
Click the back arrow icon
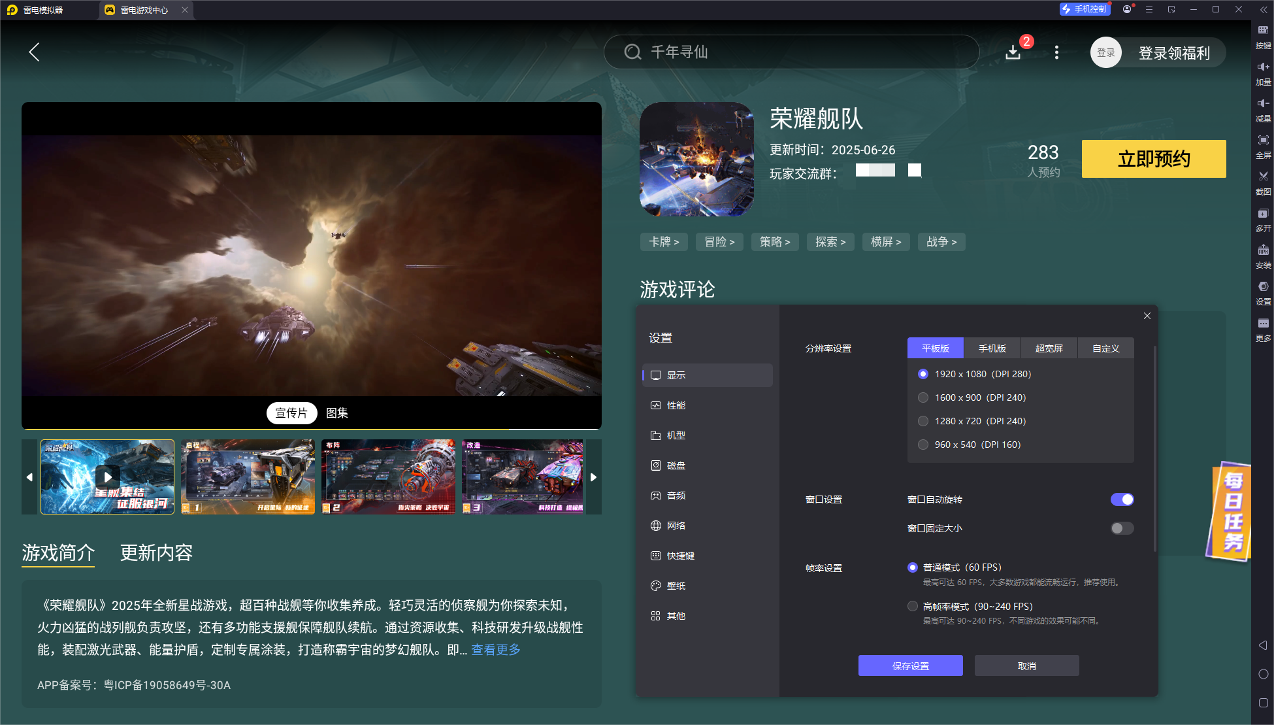(35, 52)
